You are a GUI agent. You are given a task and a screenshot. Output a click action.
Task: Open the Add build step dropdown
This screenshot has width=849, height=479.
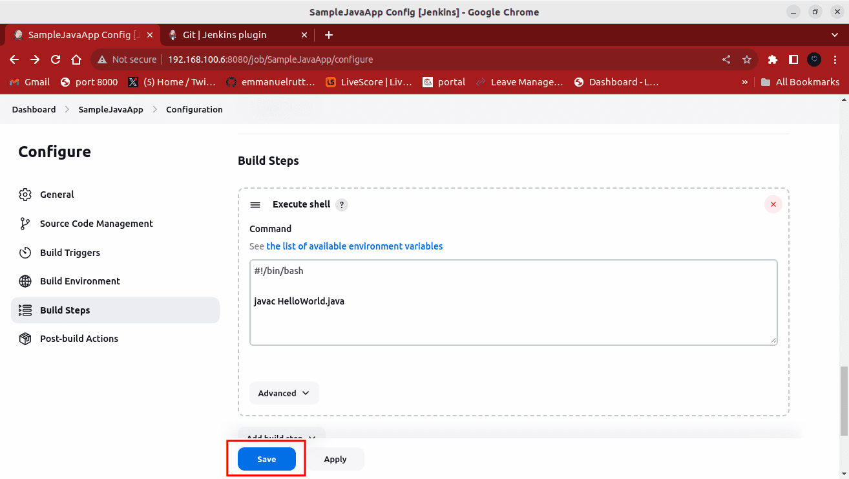click(x=281, y=437)
